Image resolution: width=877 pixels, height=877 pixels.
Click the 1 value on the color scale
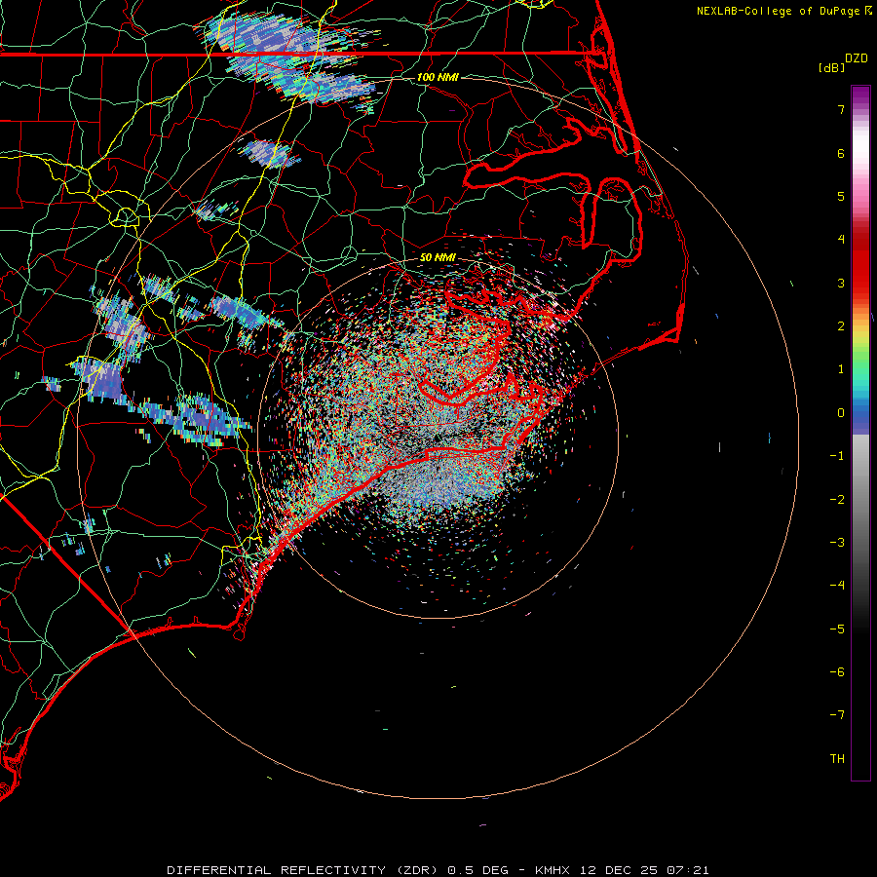(x=841, y=369)
